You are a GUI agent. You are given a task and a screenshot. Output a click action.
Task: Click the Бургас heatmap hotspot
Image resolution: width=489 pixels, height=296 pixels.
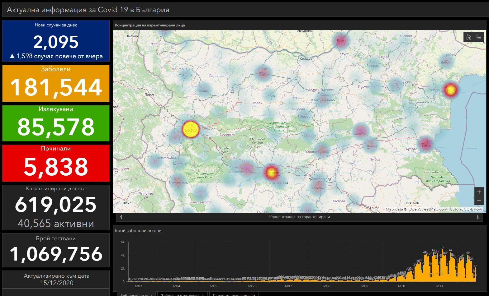tap(426, 145)
